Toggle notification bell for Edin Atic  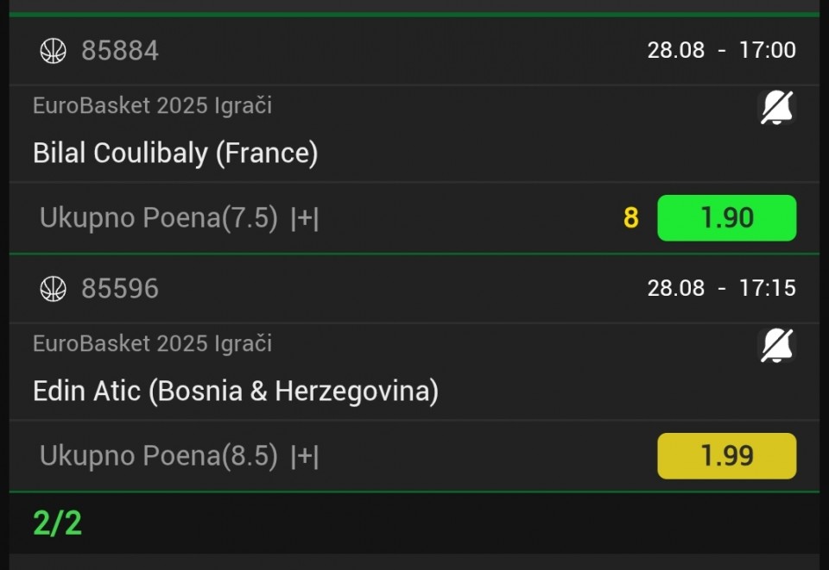pyautogui.click(x=776, y=346)
